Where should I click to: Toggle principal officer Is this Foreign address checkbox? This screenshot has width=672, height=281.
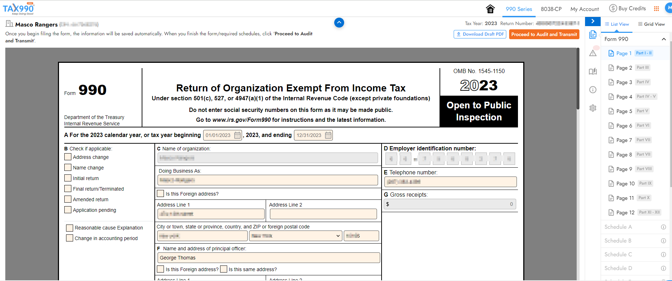pos(160,269)
